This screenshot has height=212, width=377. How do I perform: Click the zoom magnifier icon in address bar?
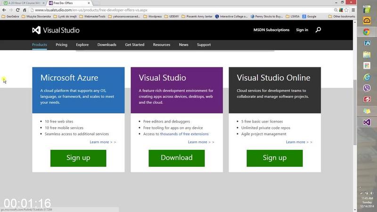click(x=336, y=10)
